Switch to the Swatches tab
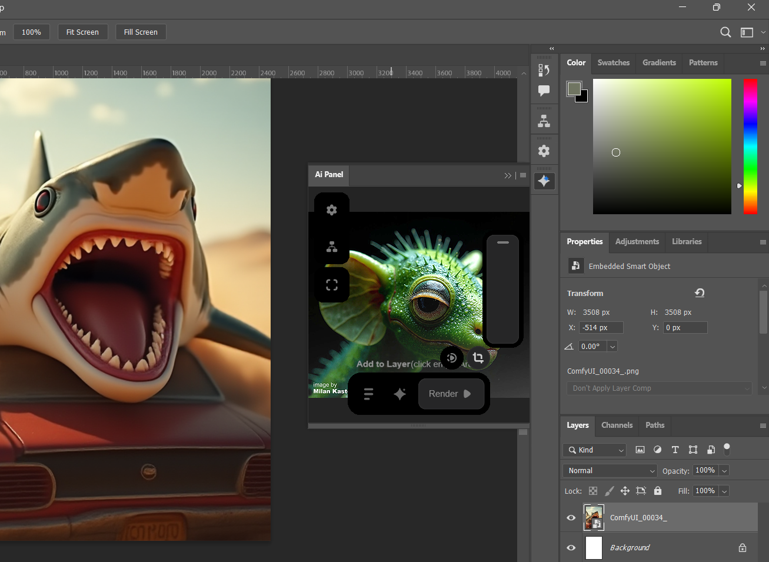769x562 pixels. pos(613,63)
